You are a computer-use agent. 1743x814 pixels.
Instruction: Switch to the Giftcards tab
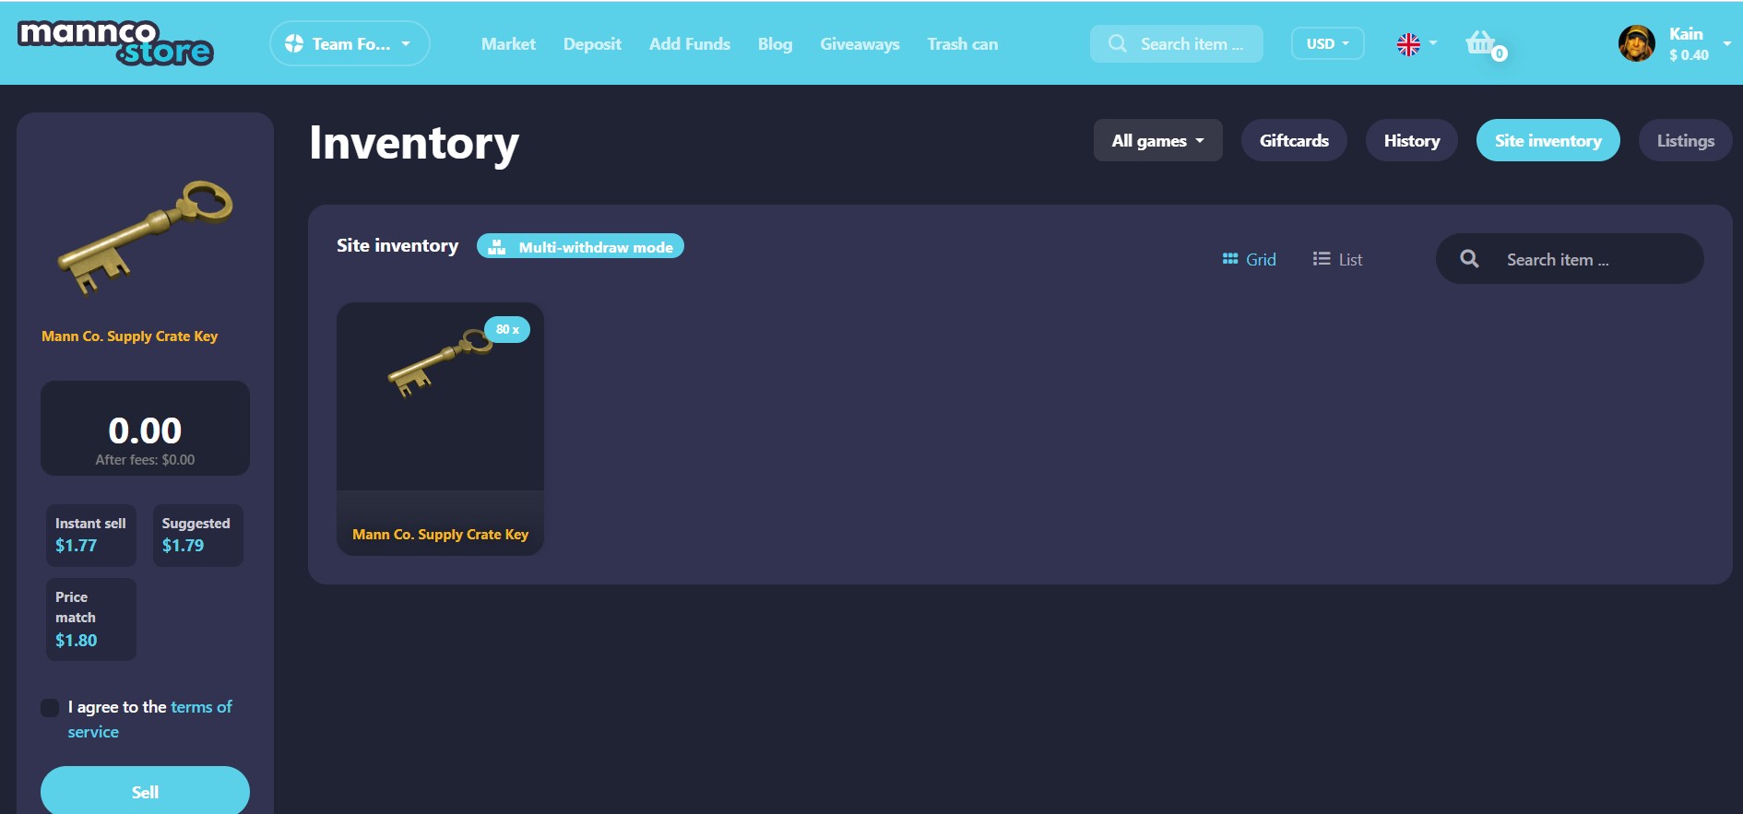pos(1294,140)
